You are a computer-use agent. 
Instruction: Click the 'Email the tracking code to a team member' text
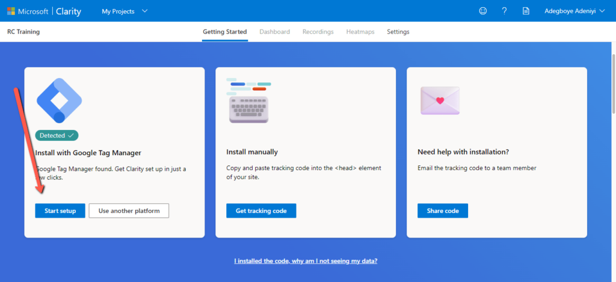point(477,168)
